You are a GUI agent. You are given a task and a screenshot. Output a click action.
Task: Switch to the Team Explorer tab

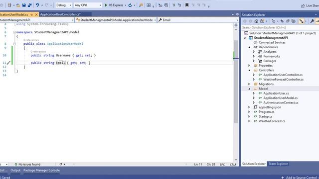point(278,164)
